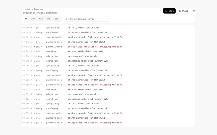Click the red error dot at 09:04:28
Image resolution: width=217 pixels, height=135 pixels.
34,47
